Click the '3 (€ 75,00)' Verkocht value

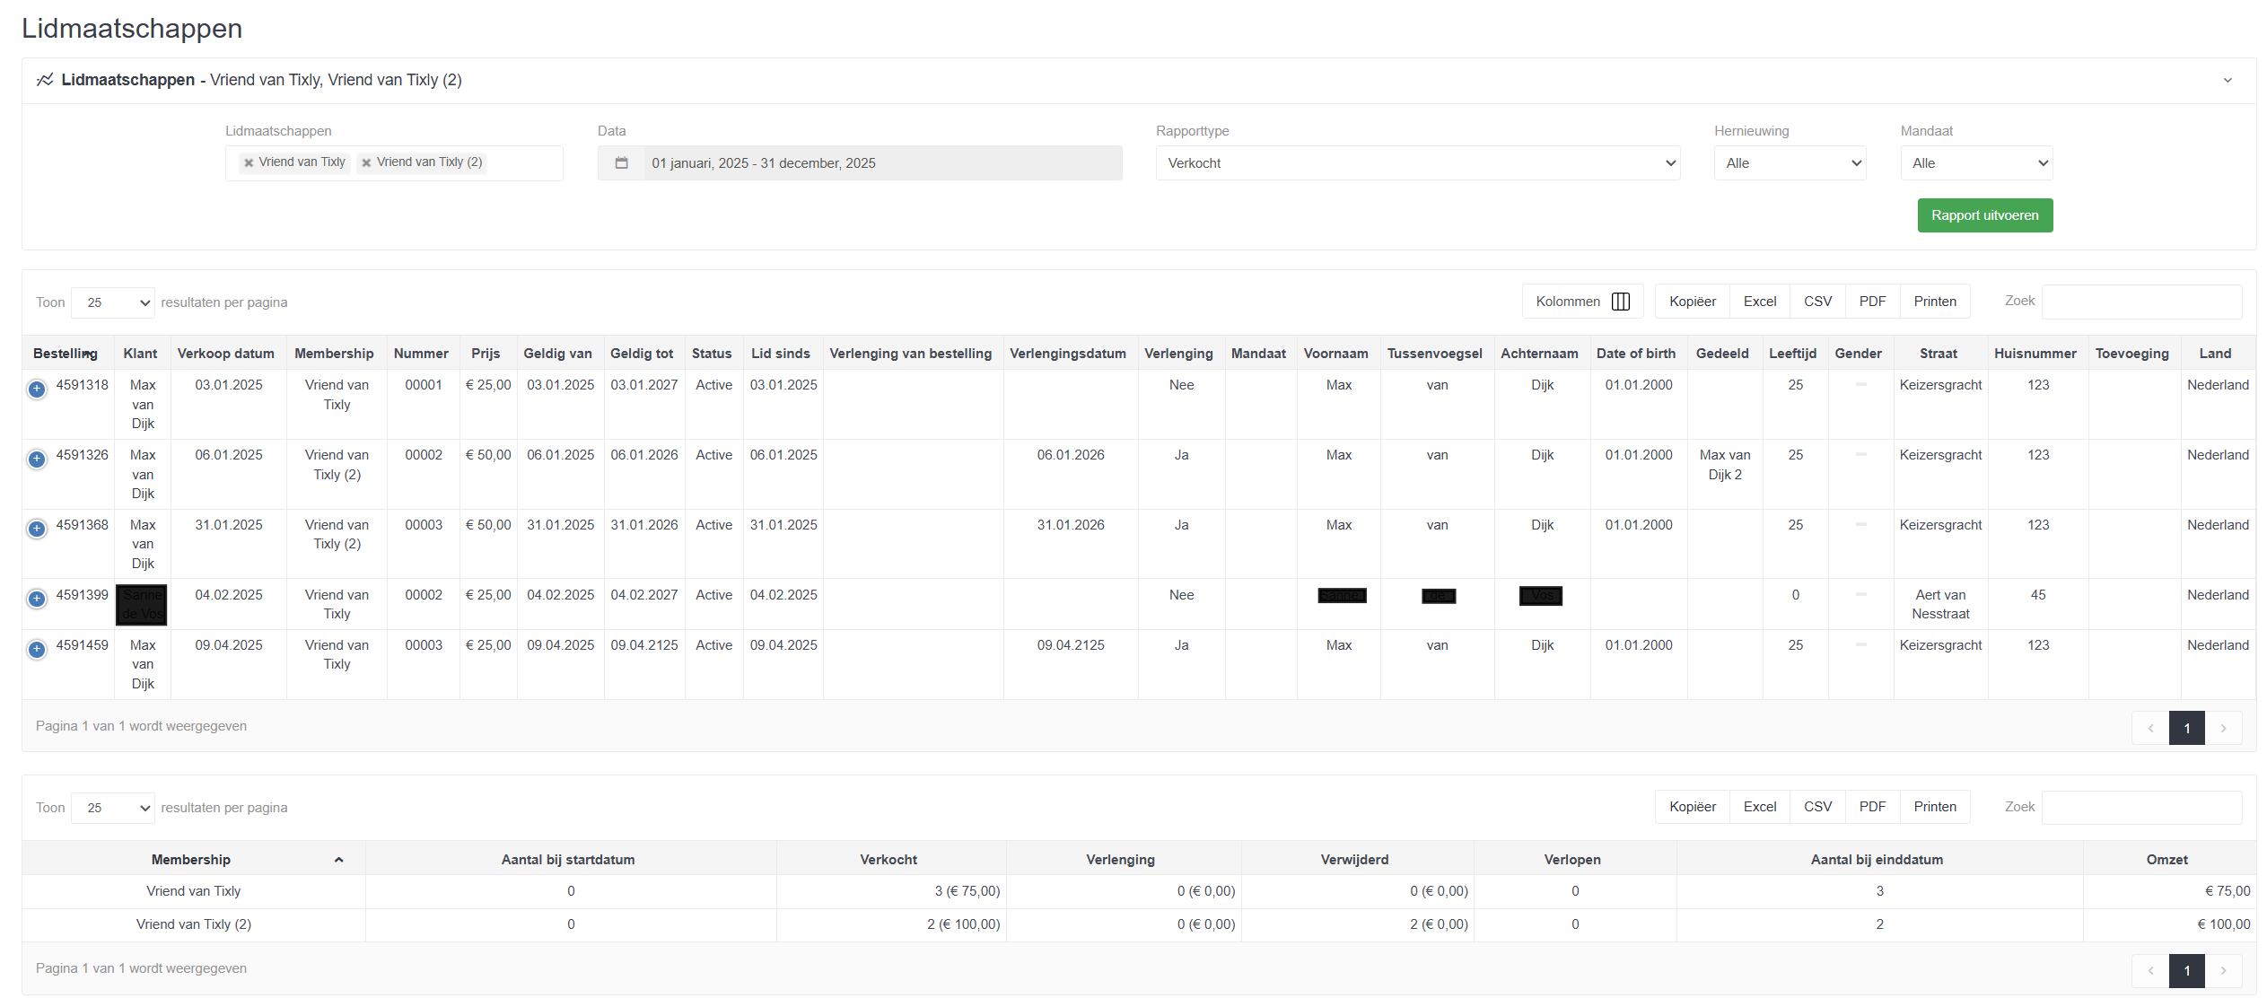click(x=967, y=891)
